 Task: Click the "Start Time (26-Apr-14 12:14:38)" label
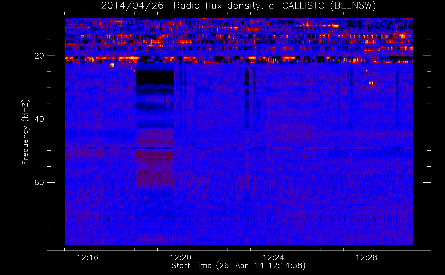[238, 266]
